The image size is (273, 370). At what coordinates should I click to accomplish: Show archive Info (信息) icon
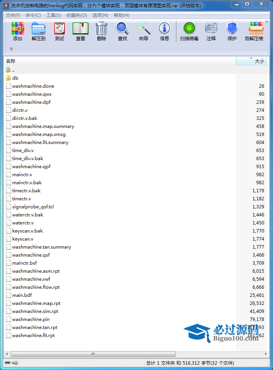click(x=165, y=31)
